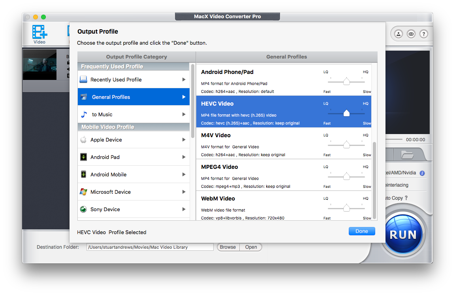Expand Apple Device arrow
Image resolution: width=455 pixels, height=295 pixels.
tap(184, 140)
